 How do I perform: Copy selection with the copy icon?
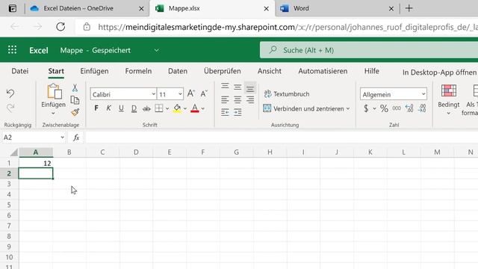(x=75, y=100)
